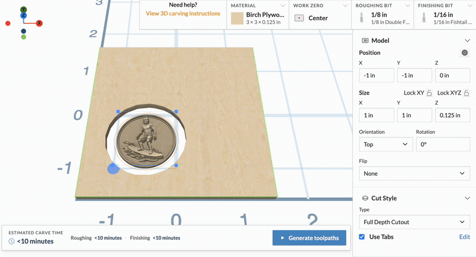Click the Work Zero center position icon
This screenshot has height=257, width=476.
(299, 18)
